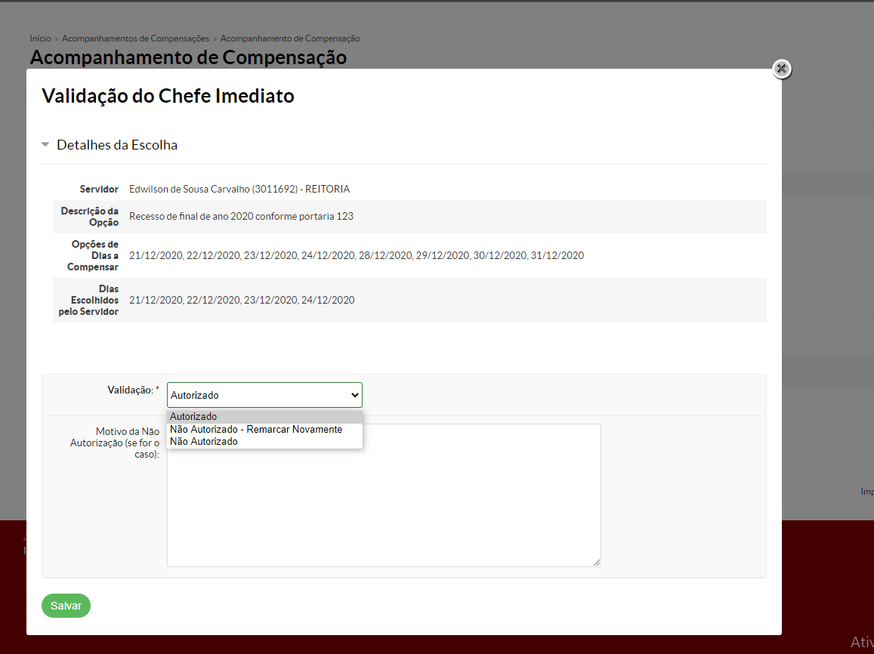This screenshot has width=874, height=654.
Task: Open Acompanhamento de Compensação breadcrumb
Action: click(290, 39)
